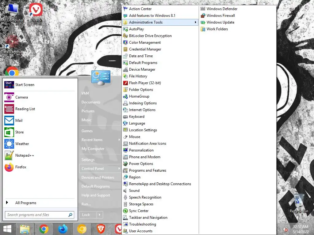Viewport: 314px width, 235px height.
Task: Open the File History icon
Action: [125, 76]
